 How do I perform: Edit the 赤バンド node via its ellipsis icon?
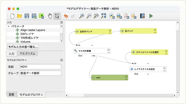(x=155, y=33)
